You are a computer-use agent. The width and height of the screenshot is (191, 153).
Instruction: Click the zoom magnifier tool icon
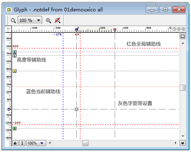pyautogui.click(x=13, y=21)
